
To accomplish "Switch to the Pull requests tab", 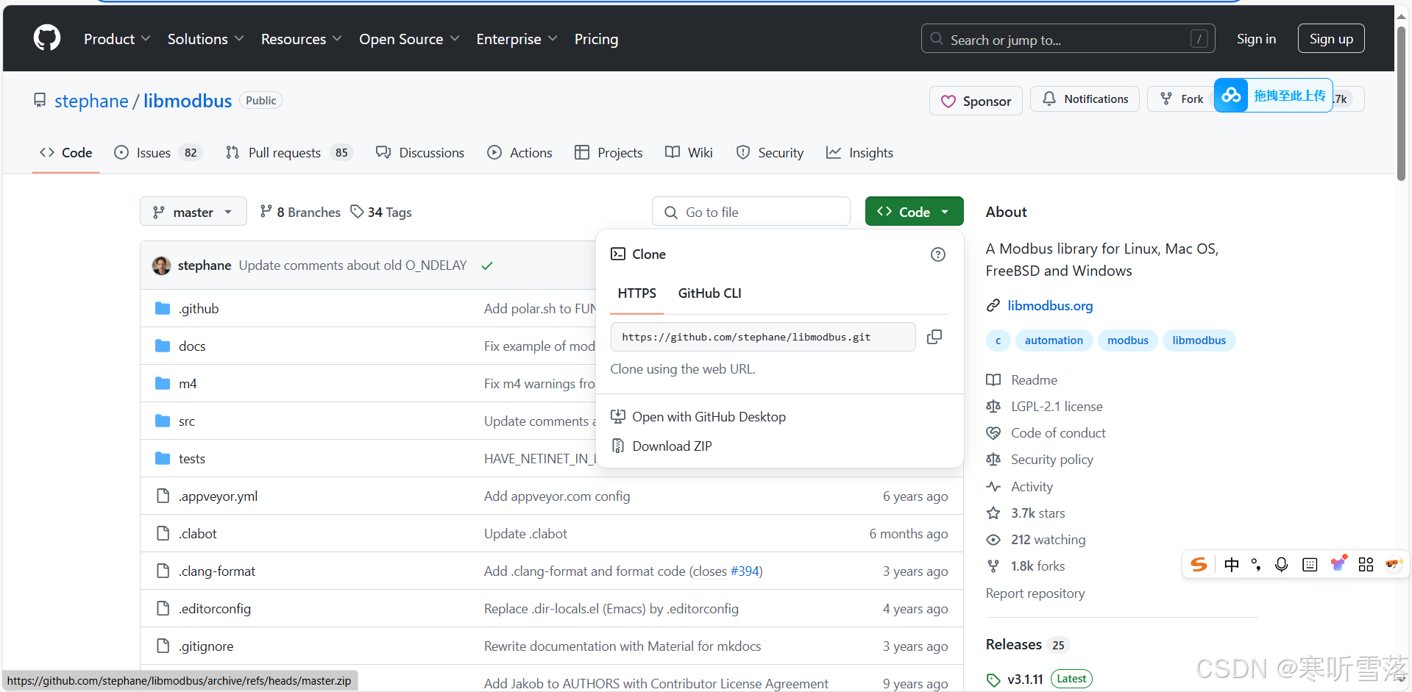I will point(289,152).
